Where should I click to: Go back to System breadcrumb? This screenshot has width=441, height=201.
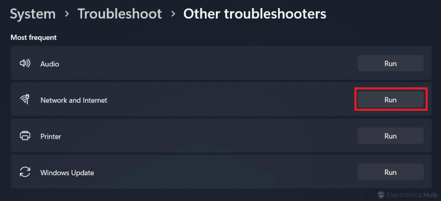33,14
